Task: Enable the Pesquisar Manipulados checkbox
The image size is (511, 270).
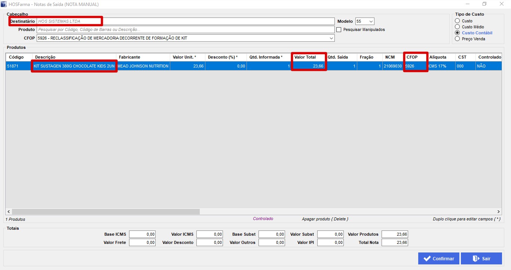Action: click(339, 29)
